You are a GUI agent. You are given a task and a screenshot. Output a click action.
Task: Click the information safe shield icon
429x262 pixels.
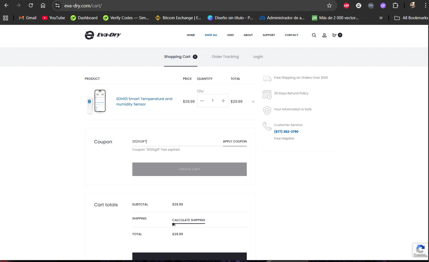pos(267,110)
